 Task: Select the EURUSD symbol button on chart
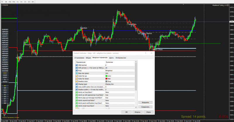pos(5,29)
